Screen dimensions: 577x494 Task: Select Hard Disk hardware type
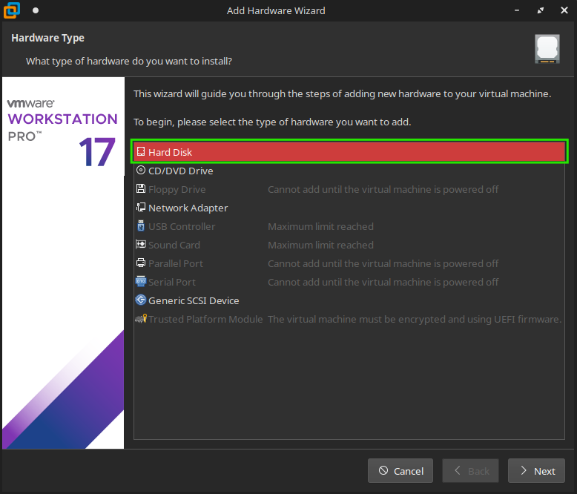coord(170,152)
